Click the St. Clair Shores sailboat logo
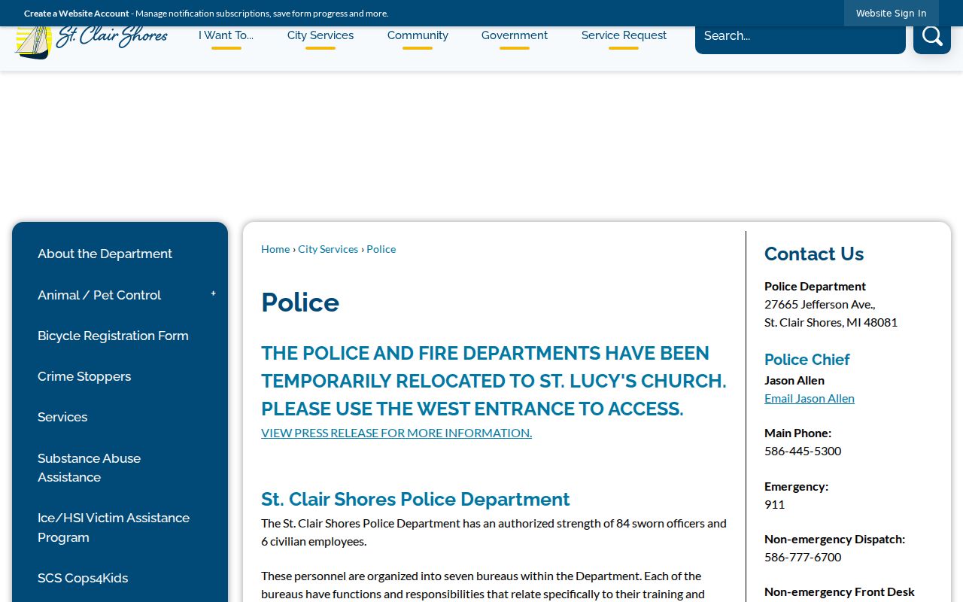Screen dimensions: 963x602 [x=90, y=39]
